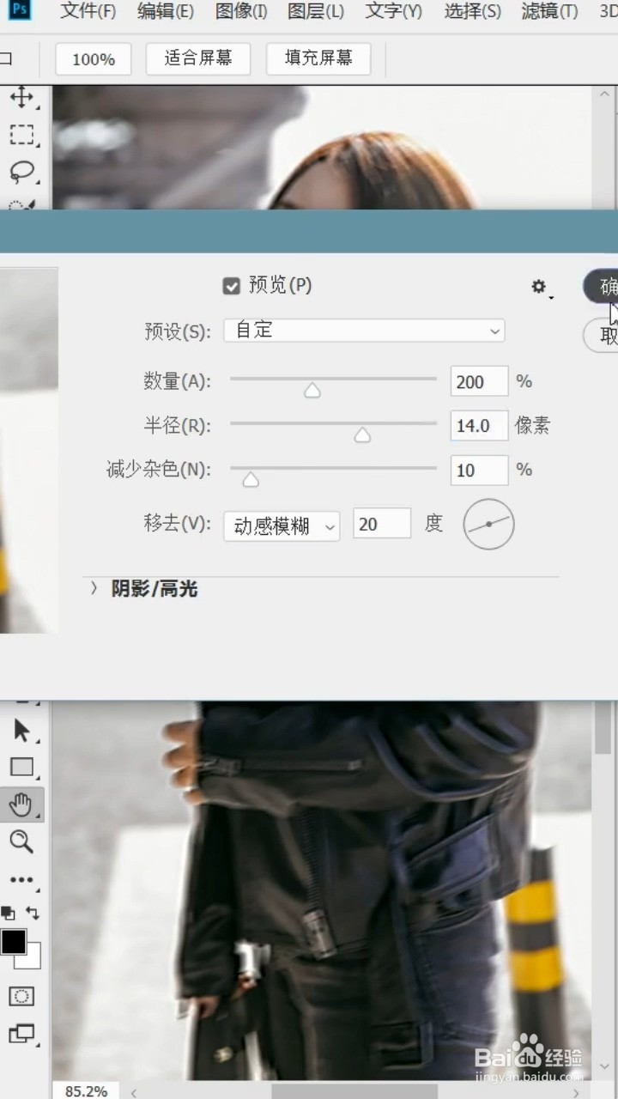The image size is (618, 1099).
Task: Click the horizontal scrollbar left arrow
Action: click(x=133, y=1092)
